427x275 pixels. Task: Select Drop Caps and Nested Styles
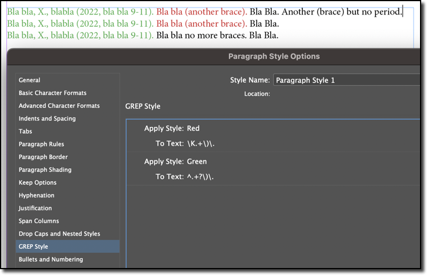pyautogui.click(x=59, y=234)
